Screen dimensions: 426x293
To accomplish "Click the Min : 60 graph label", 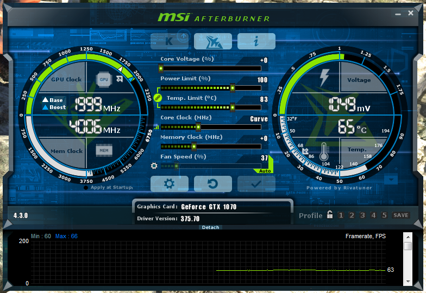I will [41, 237].
